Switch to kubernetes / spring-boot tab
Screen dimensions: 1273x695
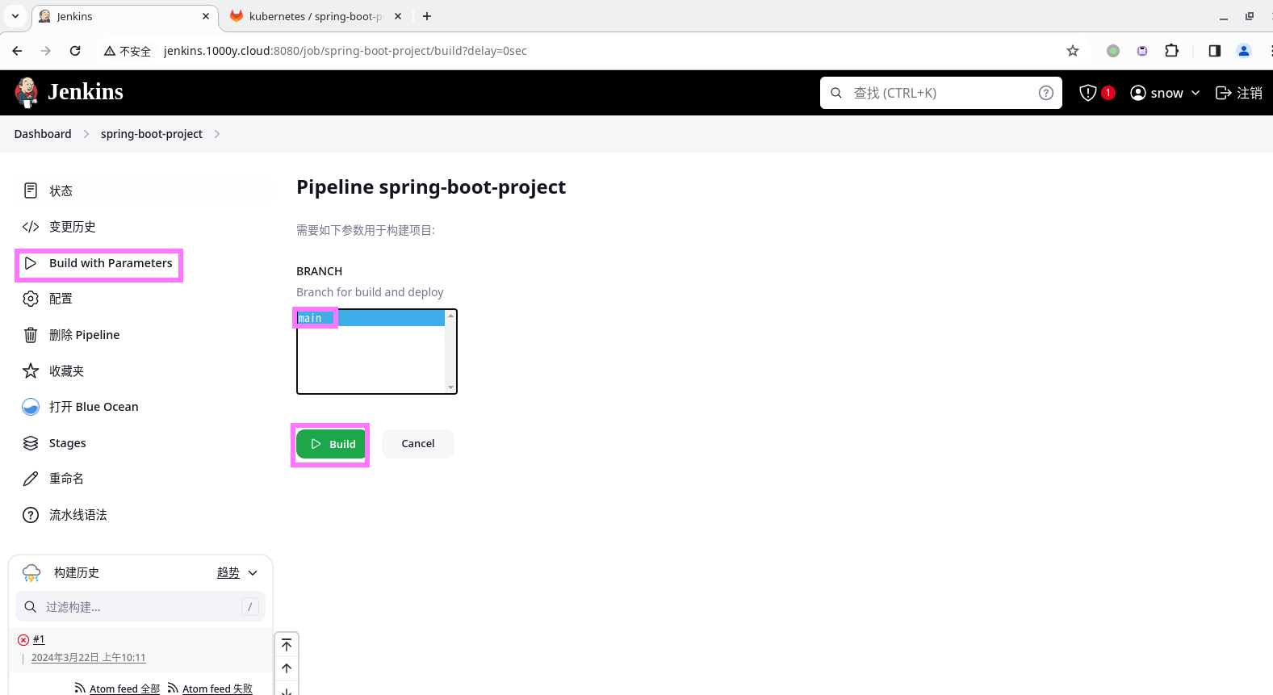[315, 16]
